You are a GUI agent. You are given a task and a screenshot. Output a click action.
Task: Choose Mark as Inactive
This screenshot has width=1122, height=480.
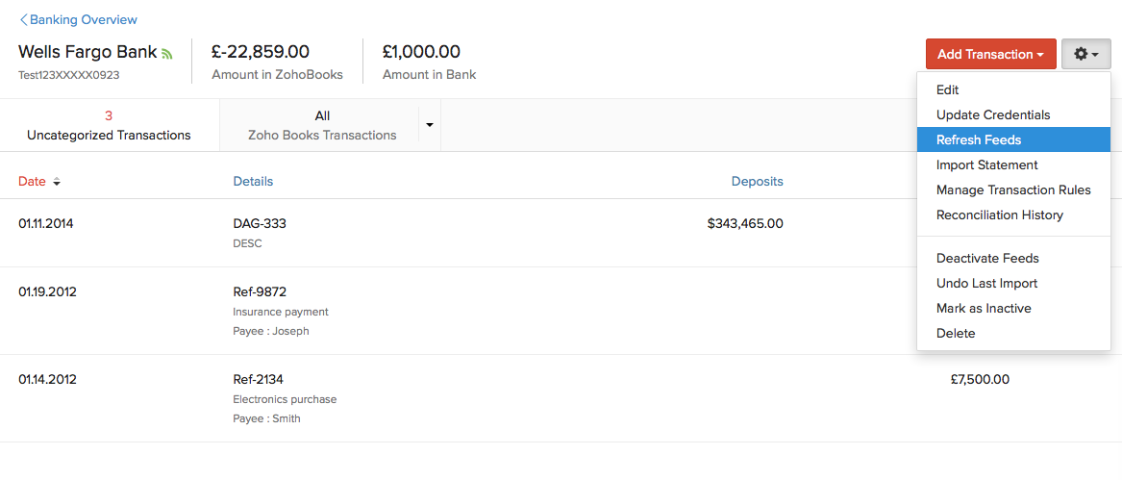click(x=984, y=308)
